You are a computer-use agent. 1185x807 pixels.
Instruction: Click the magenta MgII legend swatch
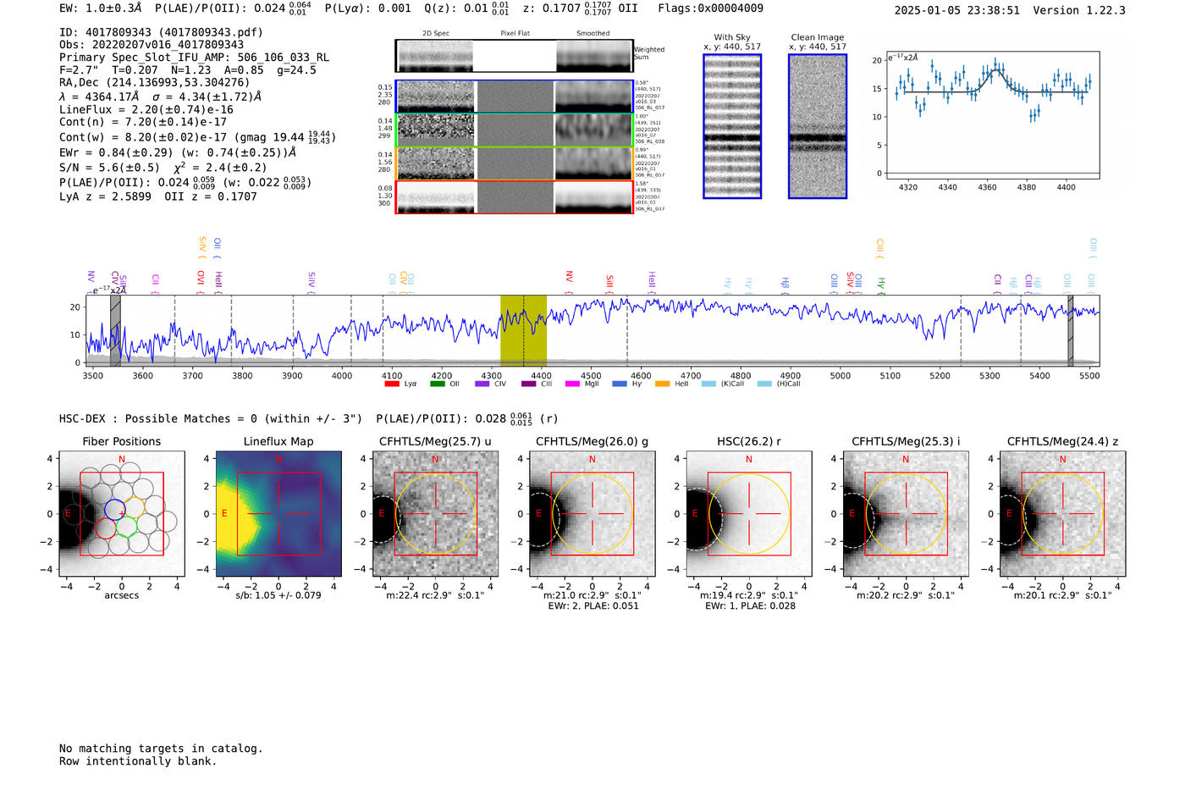pyautogui.click(x=573, y=384)
